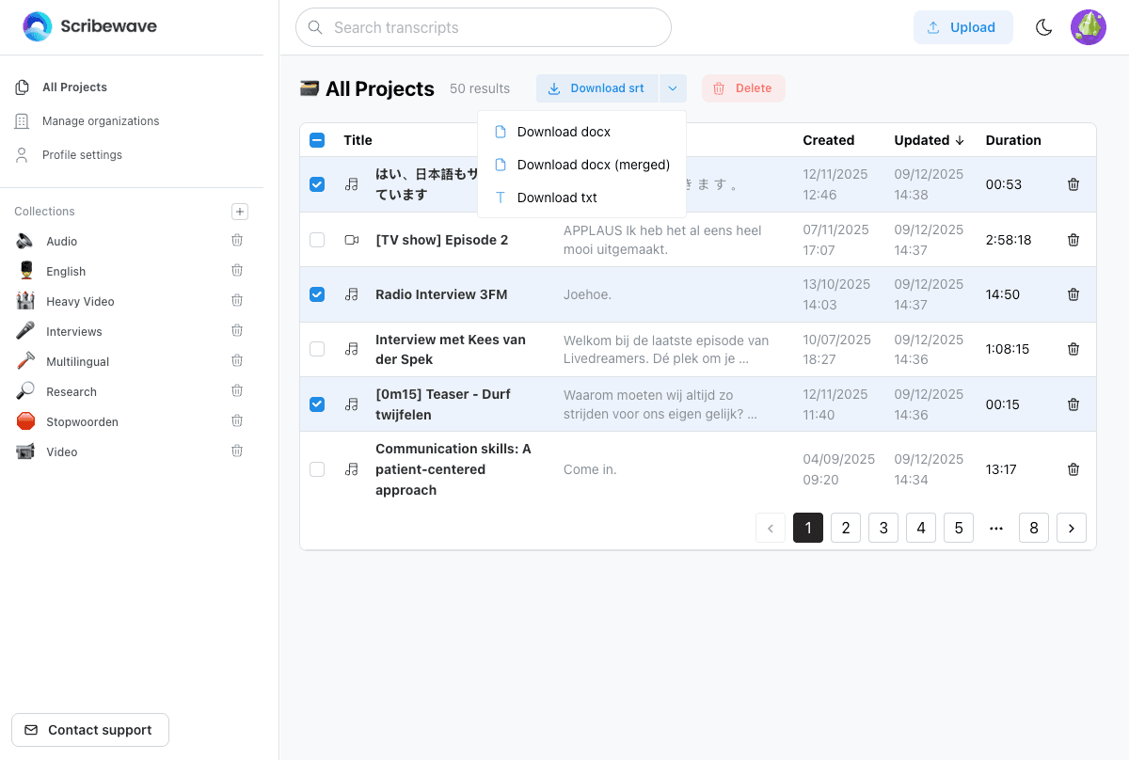This screenshot has height=760, width=1129.
Task: Open Manage organizations in the sidebar
Action: coord(101,120)
